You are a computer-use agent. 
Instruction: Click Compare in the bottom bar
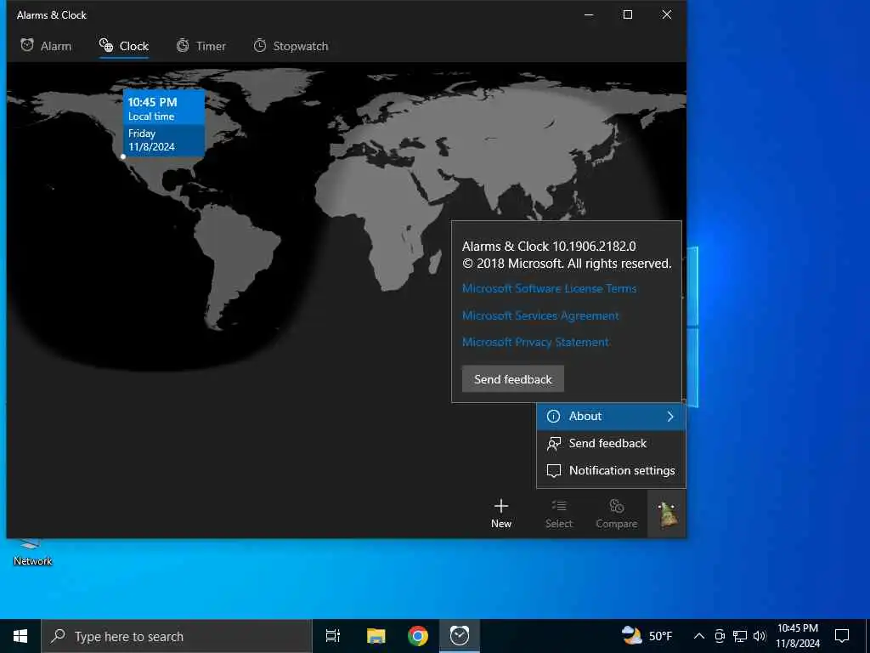click(x=617, y=514)
